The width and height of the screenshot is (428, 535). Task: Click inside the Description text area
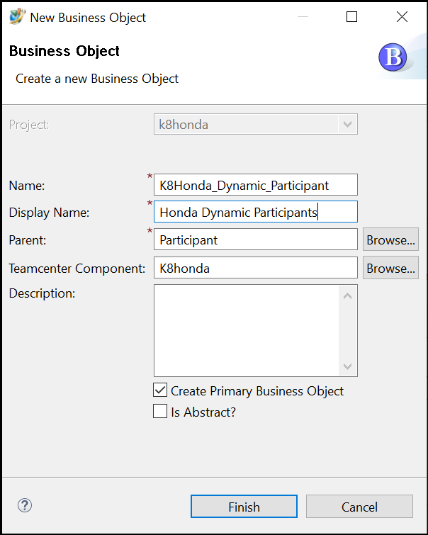tap(248, 330)
